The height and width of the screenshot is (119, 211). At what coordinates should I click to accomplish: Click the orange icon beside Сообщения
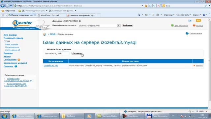tap(19, 59)
